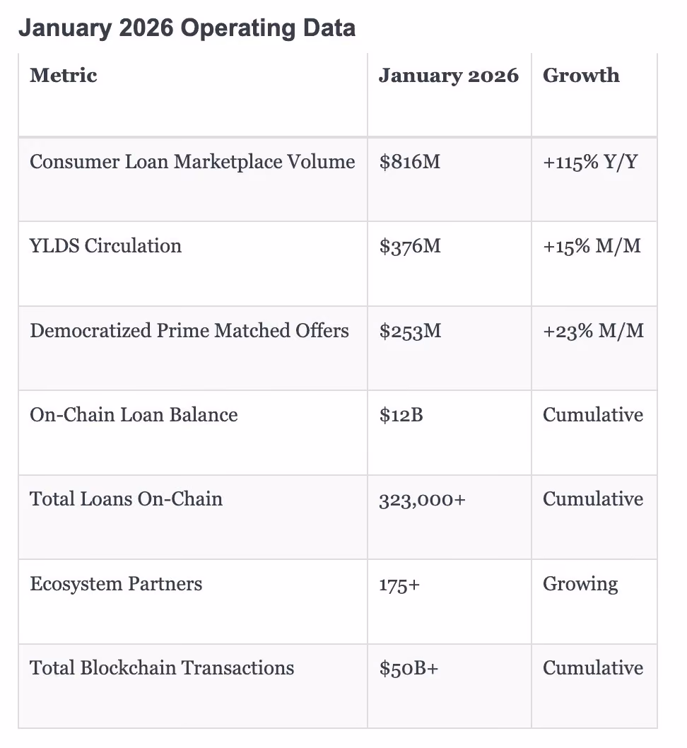Click the January 2026 column header

pyautogui.click(x=449, y=76)
